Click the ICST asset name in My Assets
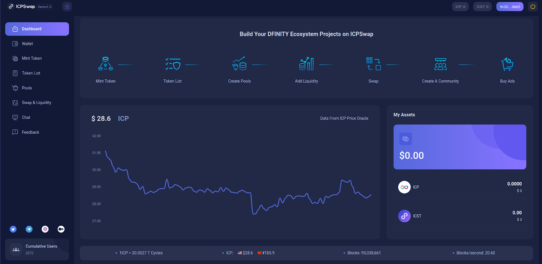This screenshot has height=264, width=542. click(x=417, y=216)
